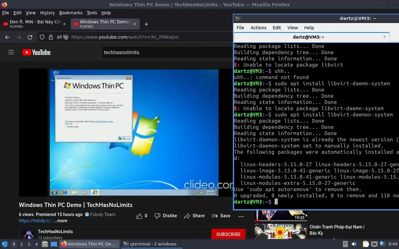Image resolution: width=399 pixels, height=249 pixels.
Task: Close the Đen ft. MIN browser tab
Action: [x=65, y=24]
